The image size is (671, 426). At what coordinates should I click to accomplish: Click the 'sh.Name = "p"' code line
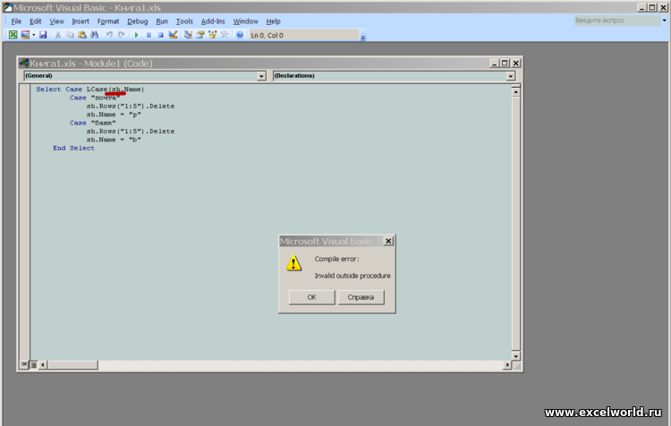pos(114,115)
